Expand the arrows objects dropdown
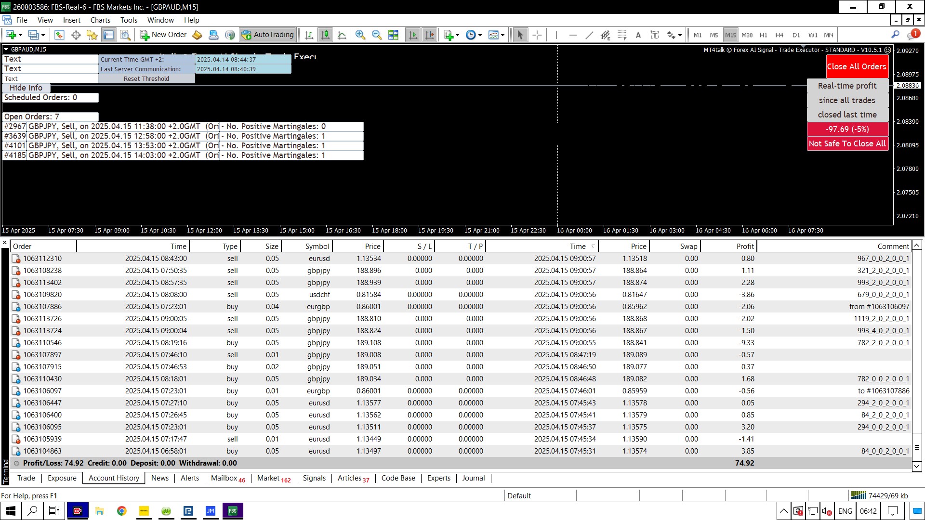 [x=680, y=35]
